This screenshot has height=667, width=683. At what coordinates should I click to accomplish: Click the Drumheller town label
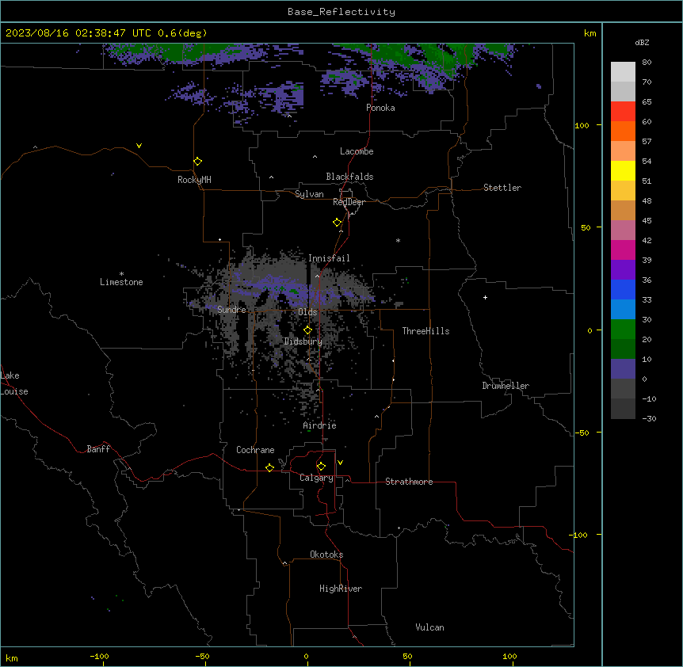(506, 386)
